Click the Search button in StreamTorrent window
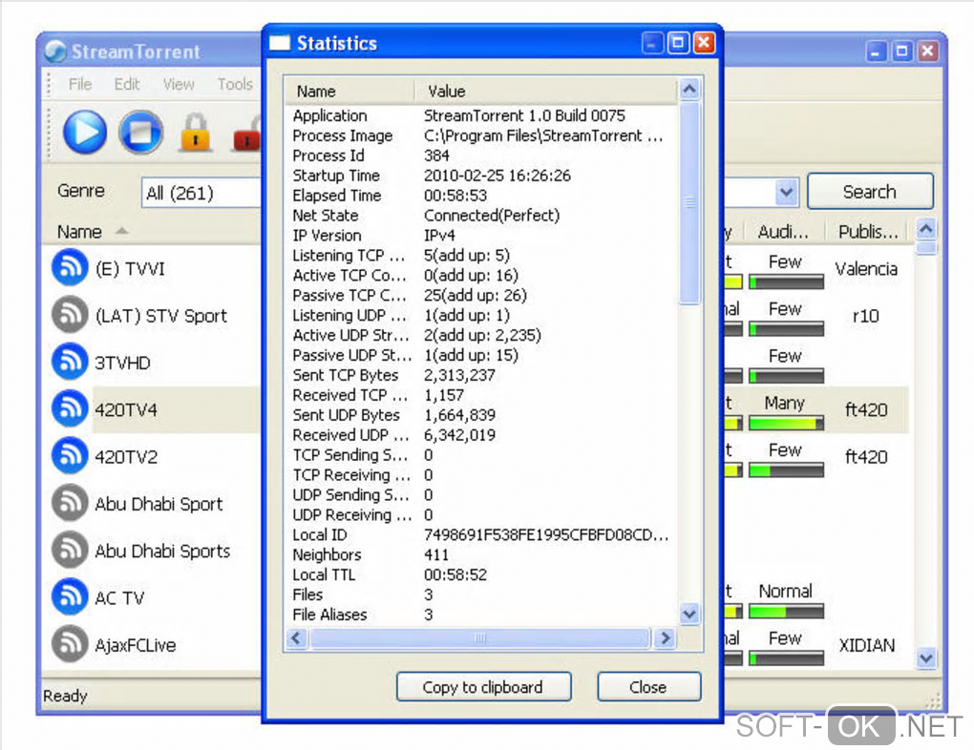Viewport: 974px width, 750px height. coord(870,191)
